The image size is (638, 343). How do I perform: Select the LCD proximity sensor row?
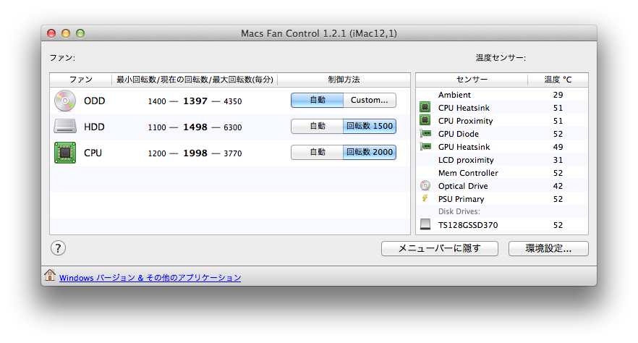point(502,160)
